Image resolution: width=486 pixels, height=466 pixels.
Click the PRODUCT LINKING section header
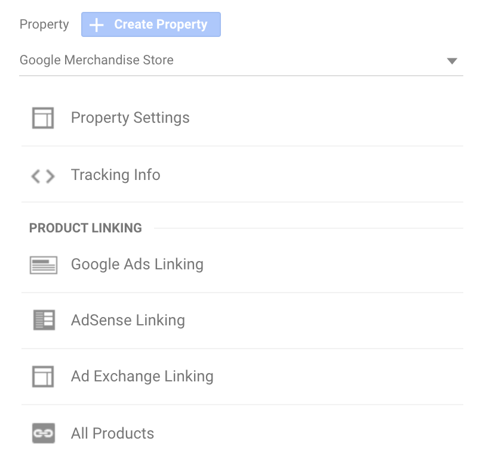click(85, 228)
